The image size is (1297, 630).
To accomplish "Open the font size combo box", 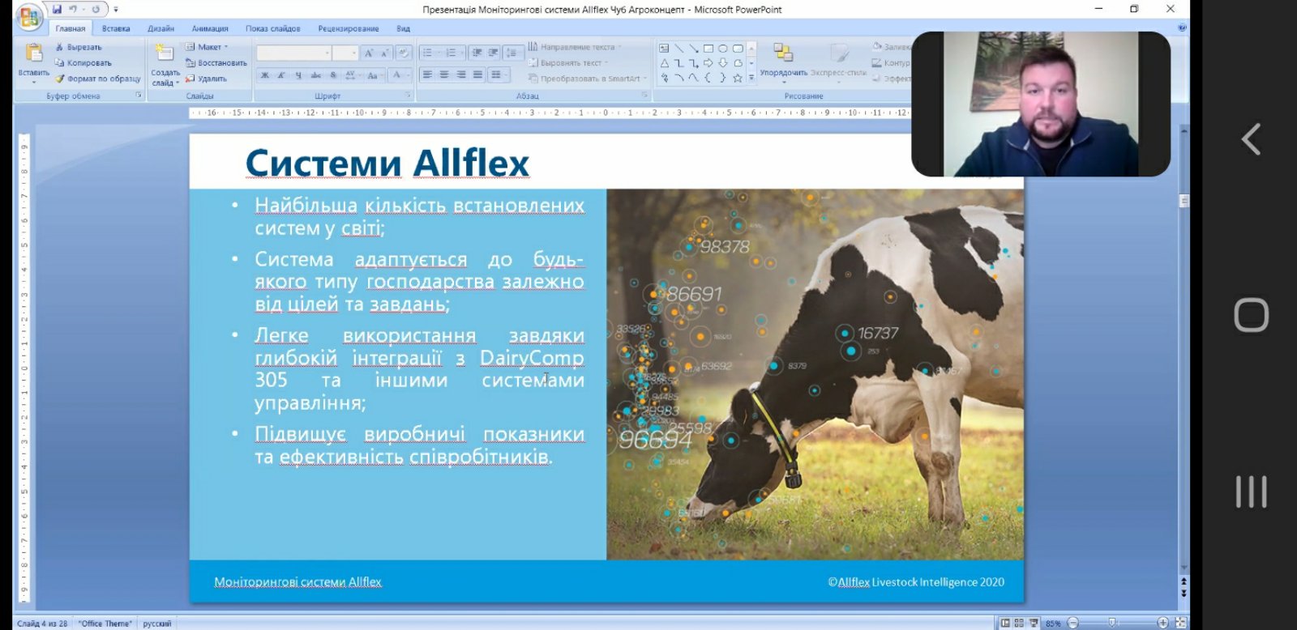I will [x=345, y=53].
